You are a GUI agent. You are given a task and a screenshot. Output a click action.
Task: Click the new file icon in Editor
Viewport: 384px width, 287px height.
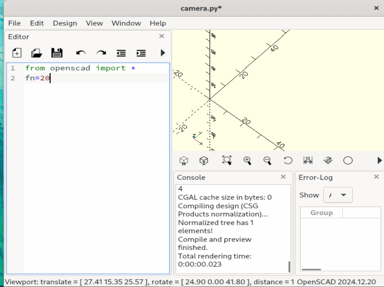17,53
